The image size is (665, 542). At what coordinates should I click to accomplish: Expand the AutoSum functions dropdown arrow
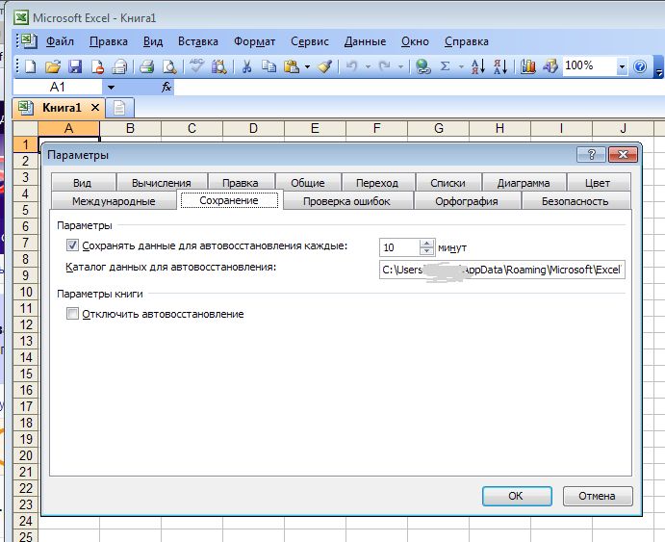461,66
